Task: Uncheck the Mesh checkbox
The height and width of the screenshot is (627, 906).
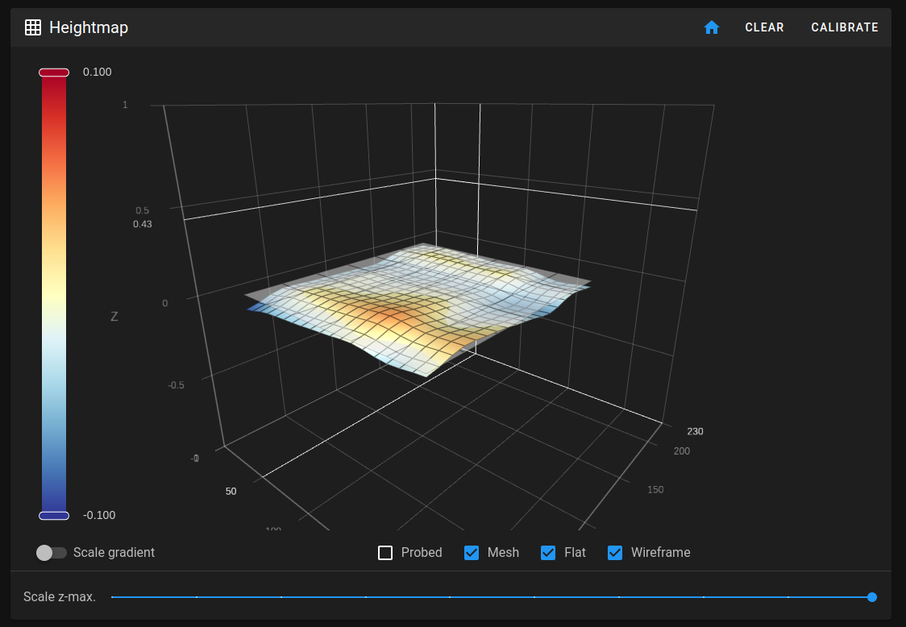Action: click(472, 553)
